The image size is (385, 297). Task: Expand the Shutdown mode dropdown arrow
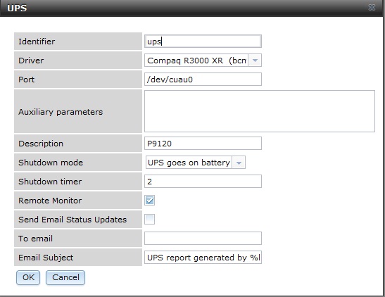coord(239,163)
